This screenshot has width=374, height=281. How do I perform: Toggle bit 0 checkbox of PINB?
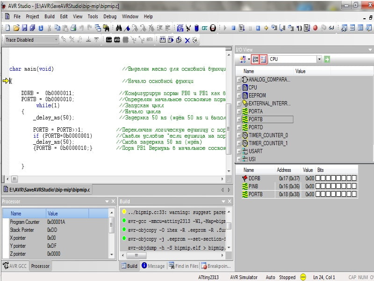click(354, 186)
